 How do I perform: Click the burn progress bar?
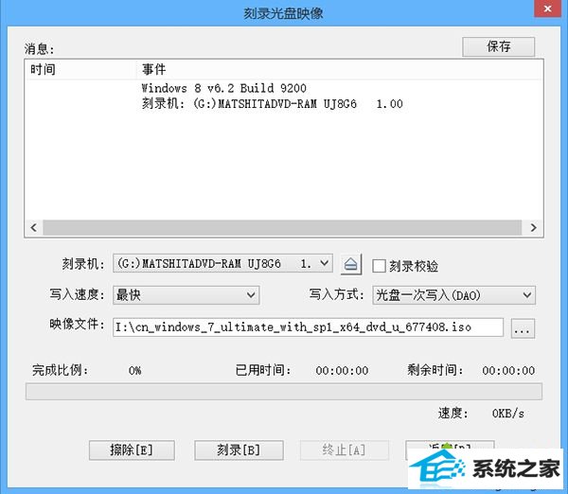click(284, 392)
